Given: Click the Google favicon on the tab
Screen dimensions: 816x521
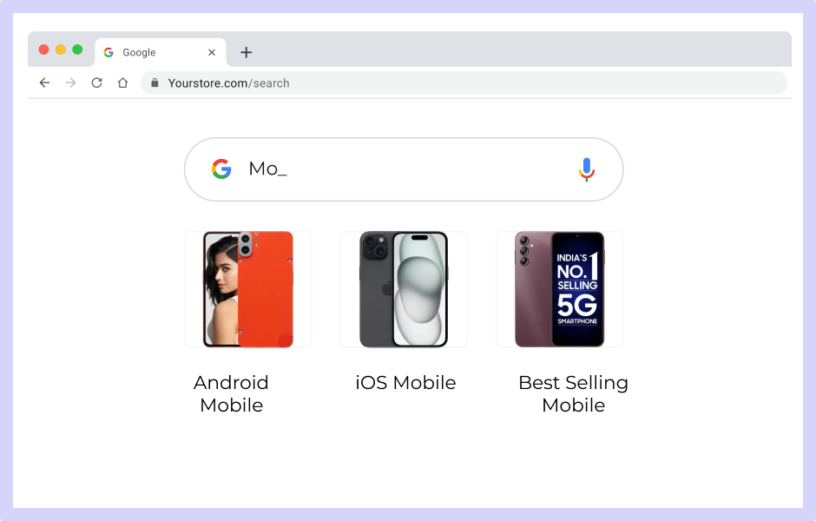Looking at the screenshot, I should click(109, 52).
